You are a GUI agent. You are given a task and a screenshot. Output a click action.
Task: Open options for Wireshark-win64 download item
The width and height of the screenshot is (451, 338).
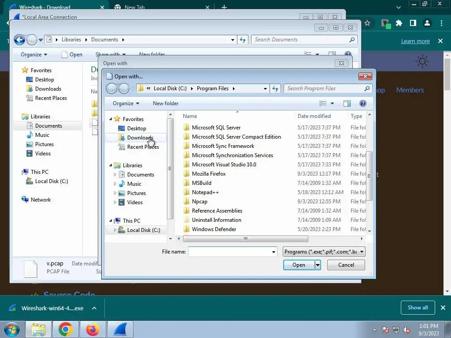point(94,309)
